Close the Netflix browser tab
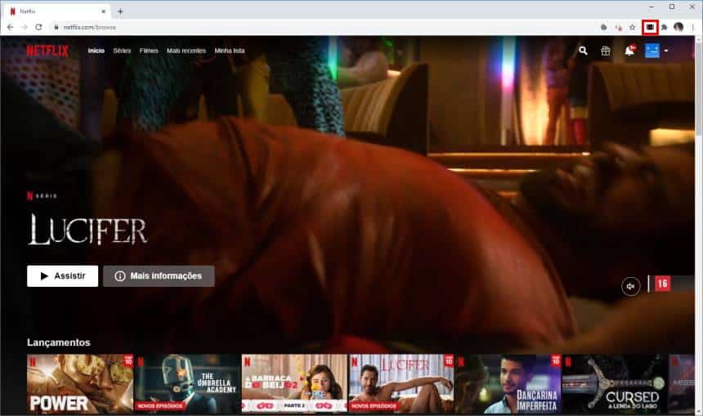The height and width of the screenshot is (416, 703). click(x=104, y=11)
